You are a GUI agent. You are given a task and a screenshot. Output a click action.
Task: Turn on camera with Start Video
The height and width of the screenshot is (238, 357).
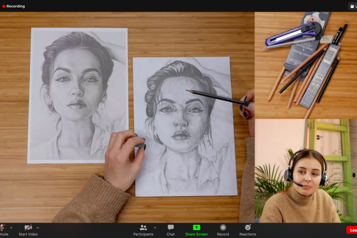coord(28,227)
